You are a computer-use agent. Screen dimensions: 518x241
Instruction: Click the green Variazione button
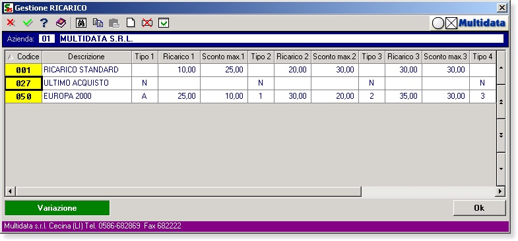pos(57,208)
